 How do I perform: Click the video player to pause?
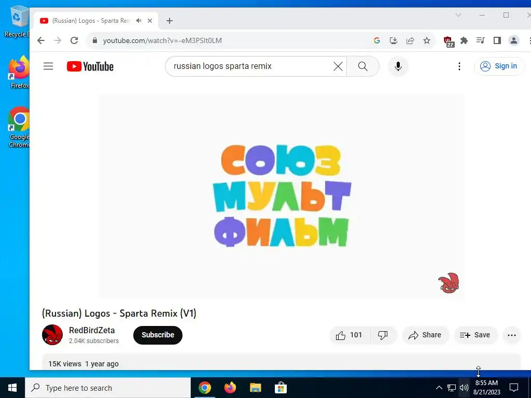281,196
